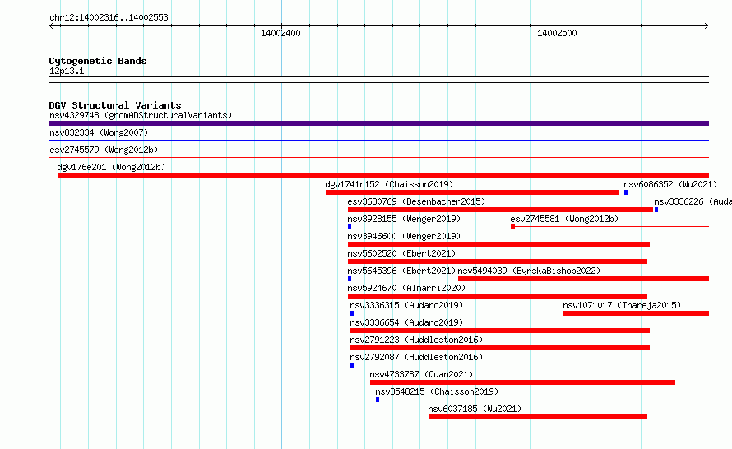
Task: Click the 14002400 ruler position label
Action: pos(280,33)
